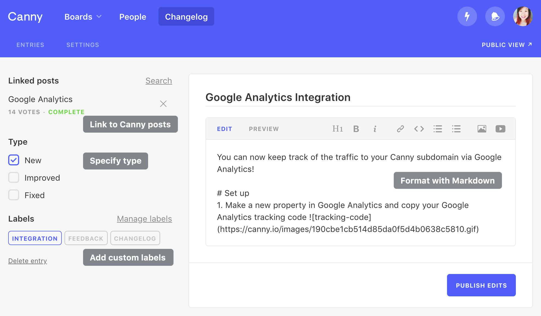
Task: Switch to the EDIT tab
Action: point(225,129)
